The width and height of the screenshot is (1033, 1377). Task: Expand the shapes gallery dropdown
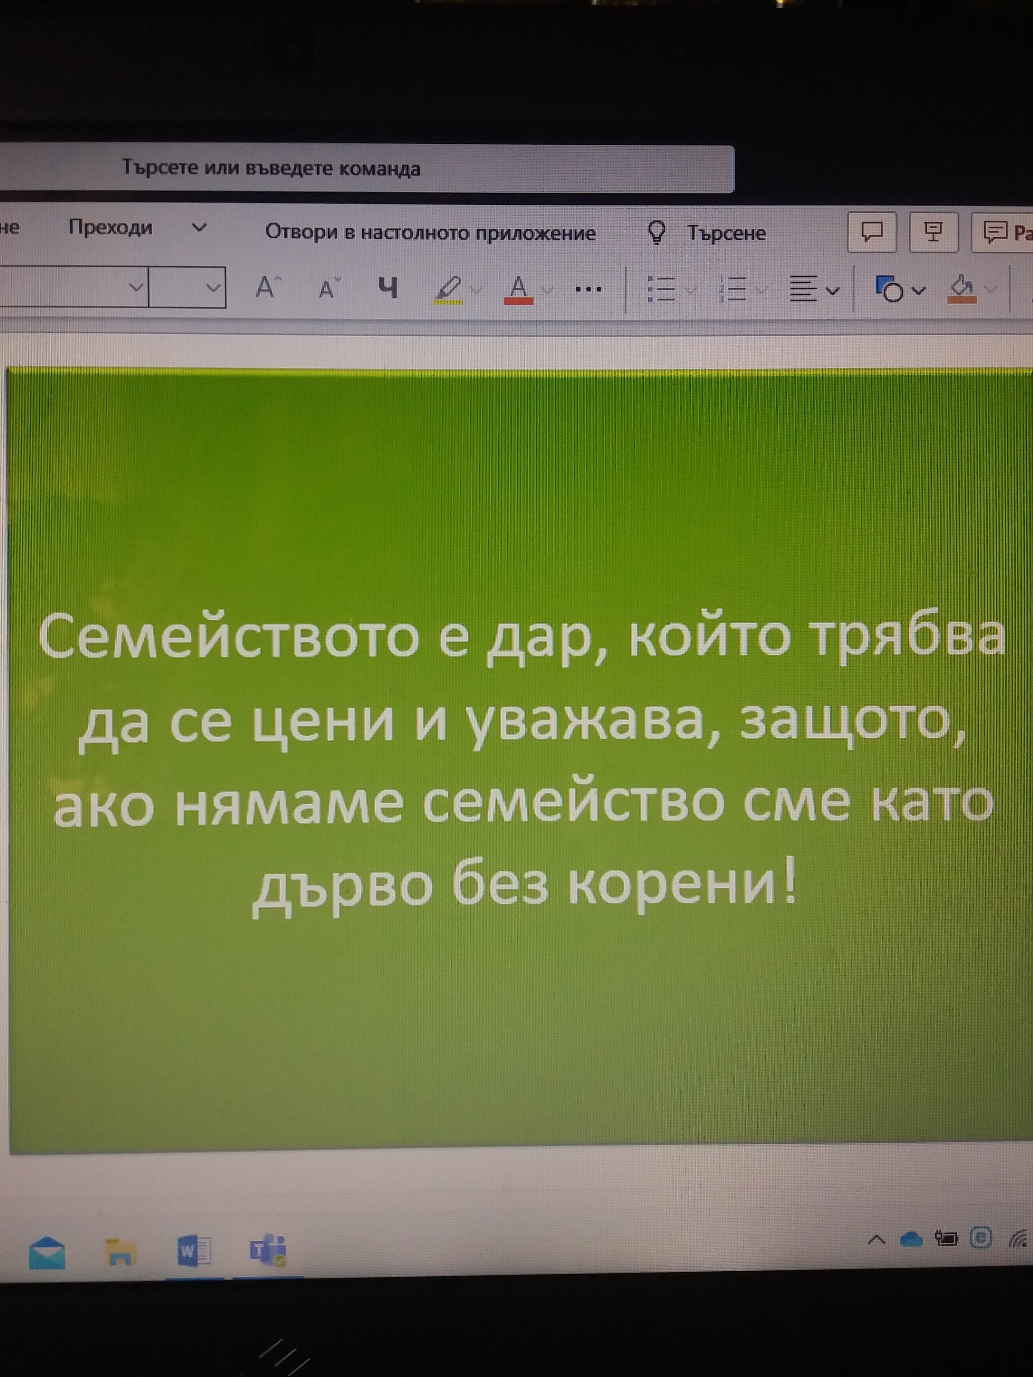click(x=919, y=291)
